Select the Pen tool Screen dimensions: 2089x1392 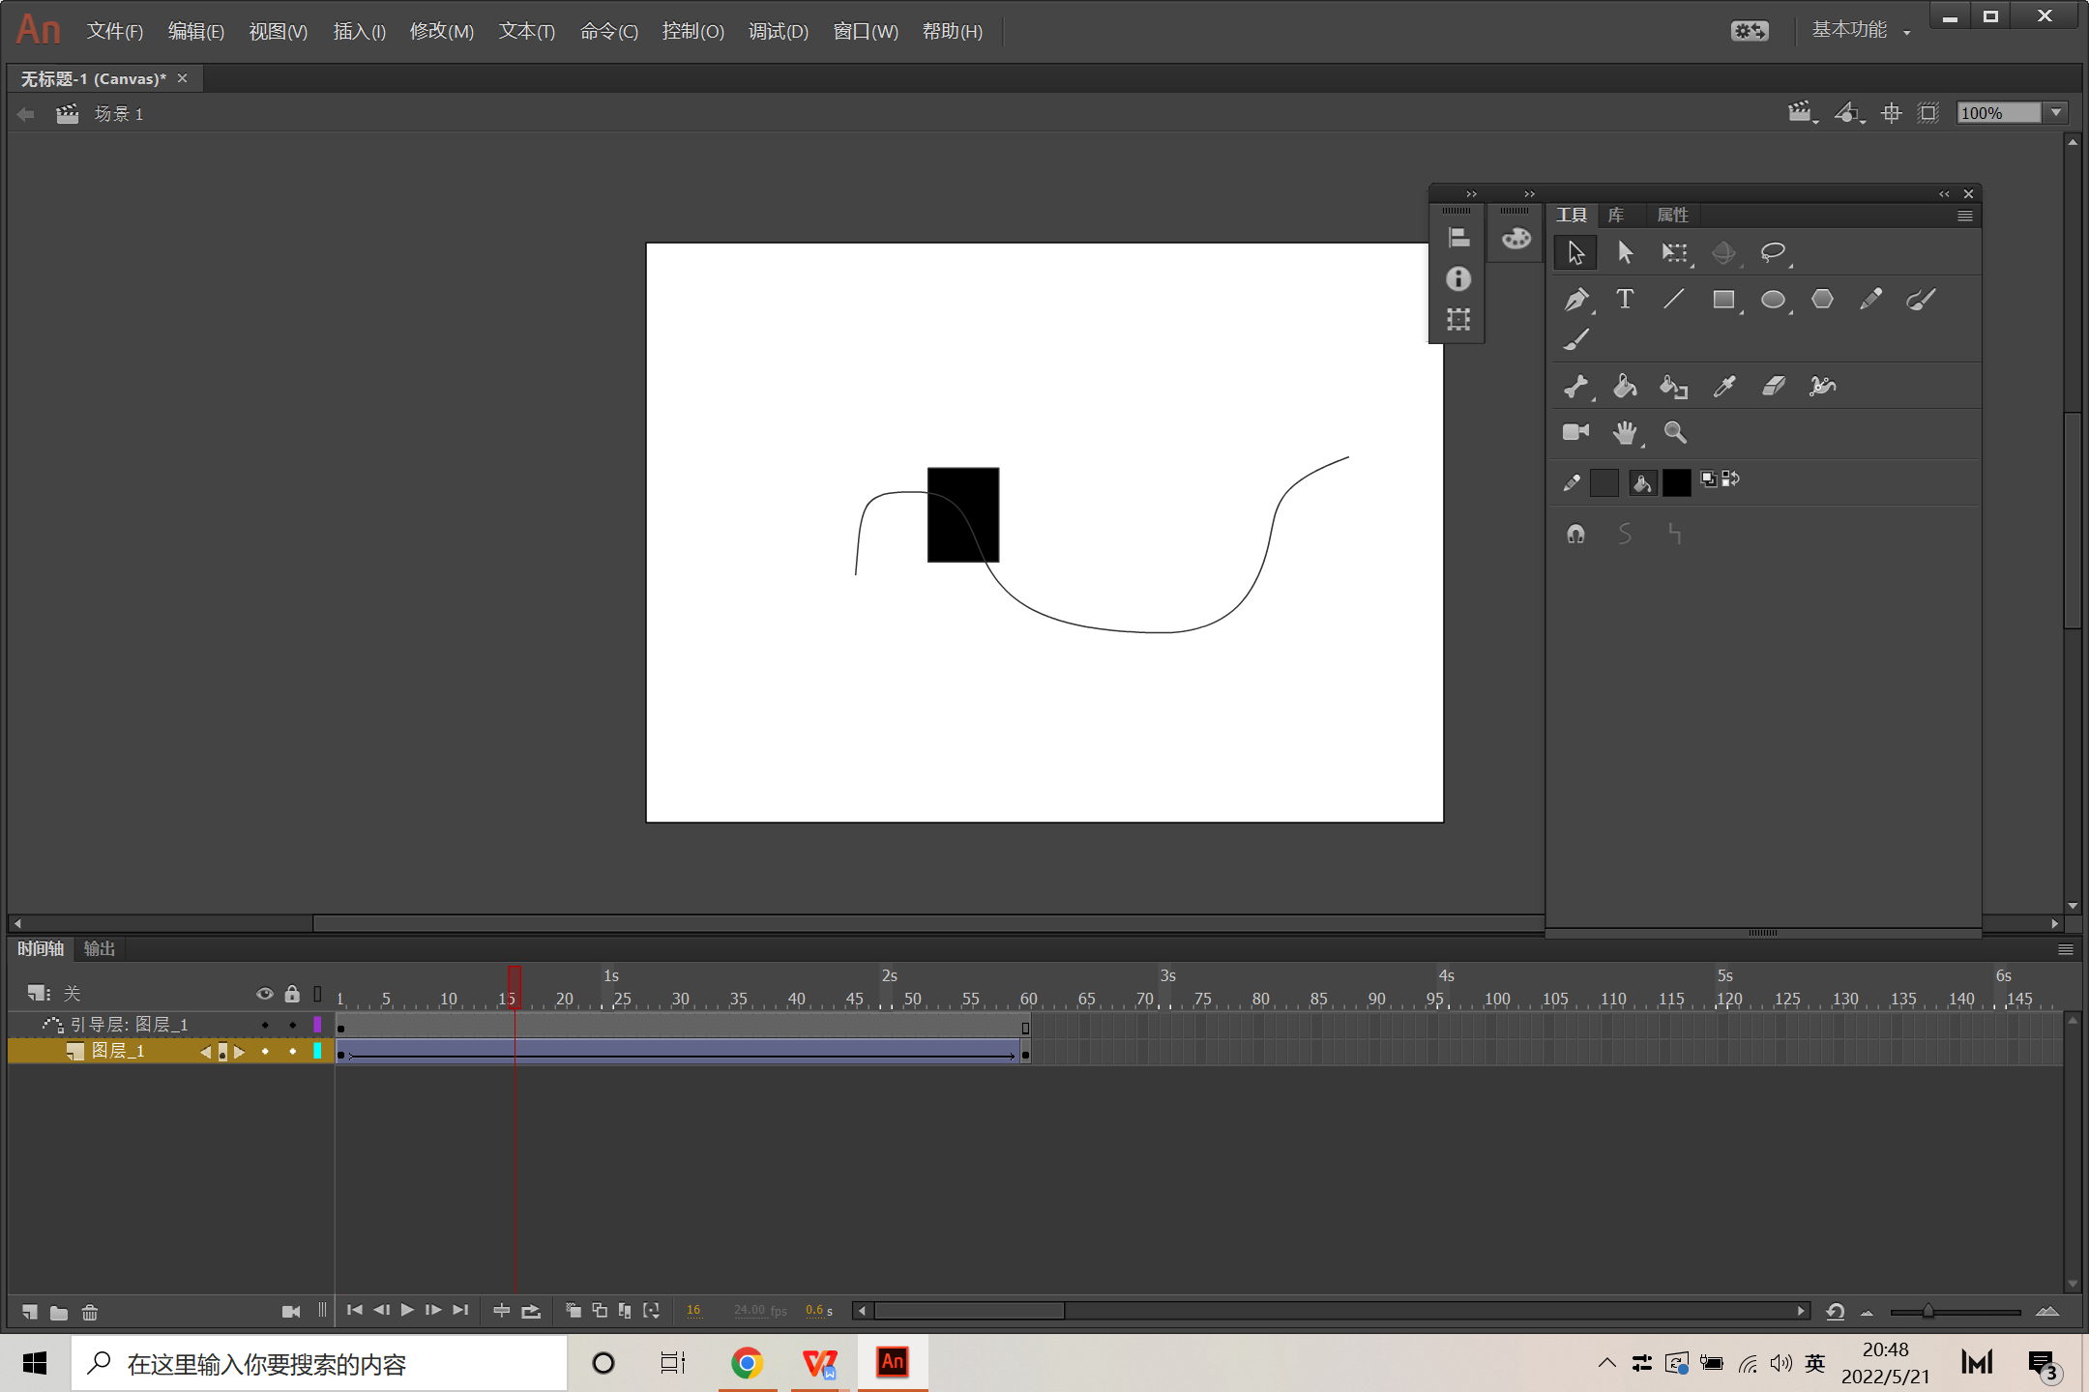tap(1575, 300)
